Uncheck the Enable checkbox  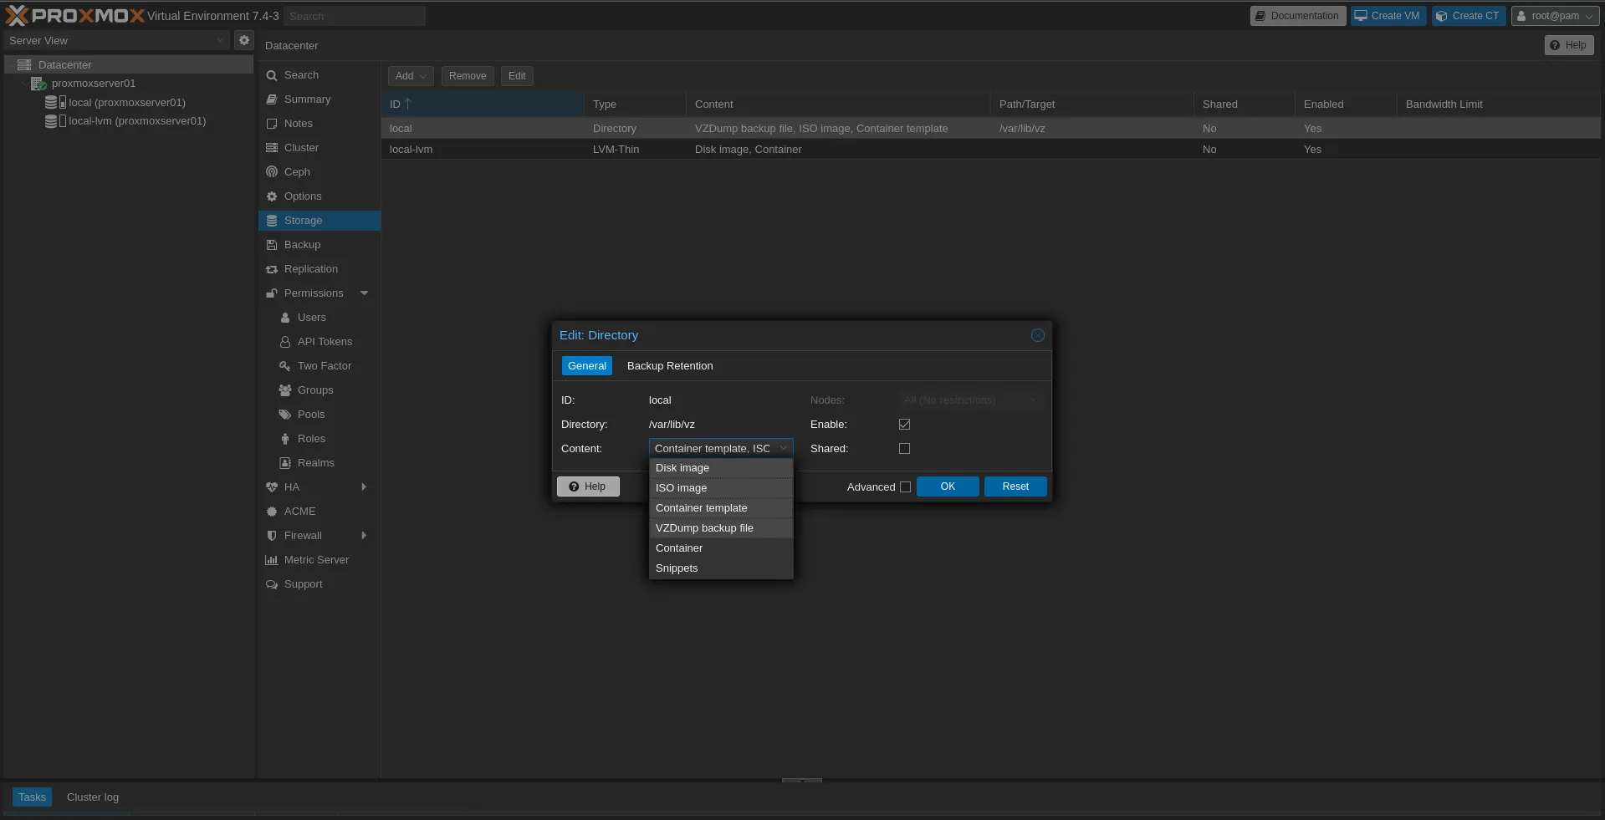click(x=904, y=425)
